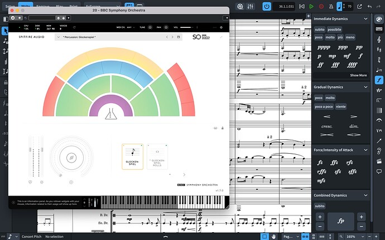Switch to the Write mode tab
This screenshot has height=240, width=385.
(x=26, y=6)
